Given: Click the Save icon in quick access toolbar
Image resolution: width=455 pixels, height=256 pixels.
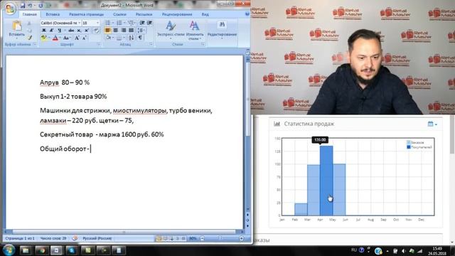Looking at the screenshot, I should click(x=23, y=6).
